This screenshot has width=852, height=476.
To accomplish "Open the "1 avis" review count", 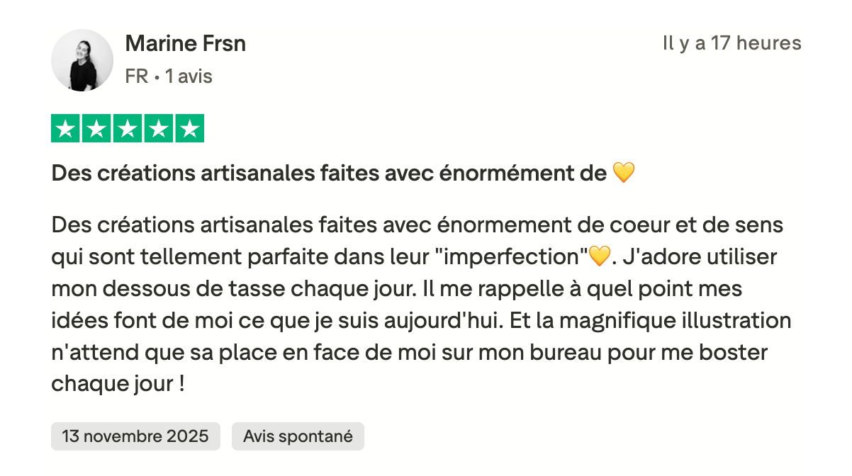I will click(189, 76).
